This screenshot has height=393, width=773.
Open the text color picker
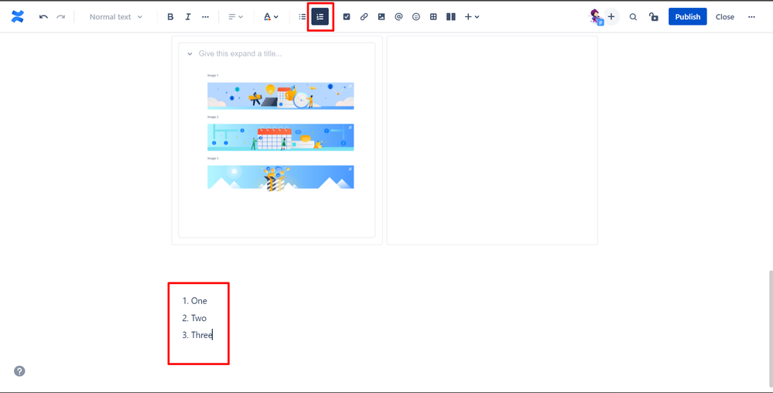[x=271, y=17]
